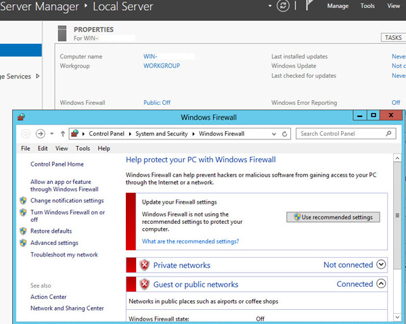Go to Control Panel Home
Image resolution: width=406 pixels, height=324 pixels.
point(57,164)
